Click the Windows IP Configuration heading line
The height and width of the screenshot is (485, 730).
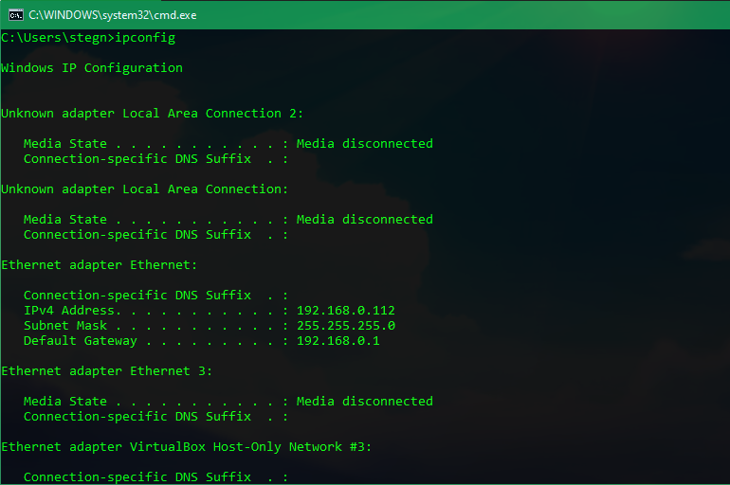(x=92, y=68)
